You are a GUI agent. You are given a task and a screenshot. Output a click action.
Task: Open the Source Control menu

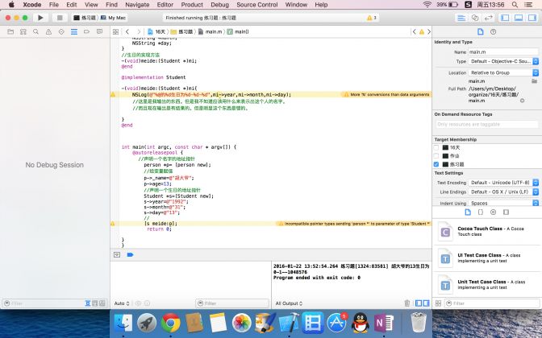(256, 5)
